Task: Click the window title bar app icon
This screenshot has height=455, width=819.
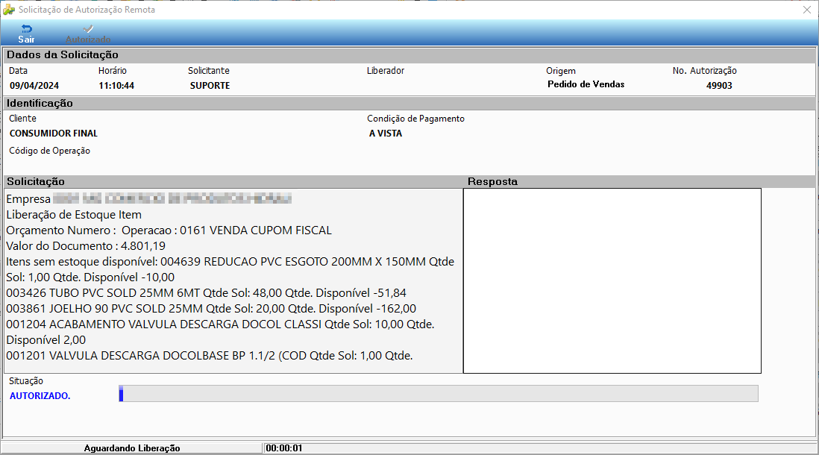Action: [x=9, y=10]
